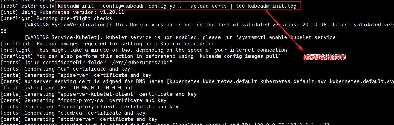Image resolution: width=394 pixels, height=125 pixels.
Task: Click the Generating "apiserver" certificate line
Action: coord(76,75)
